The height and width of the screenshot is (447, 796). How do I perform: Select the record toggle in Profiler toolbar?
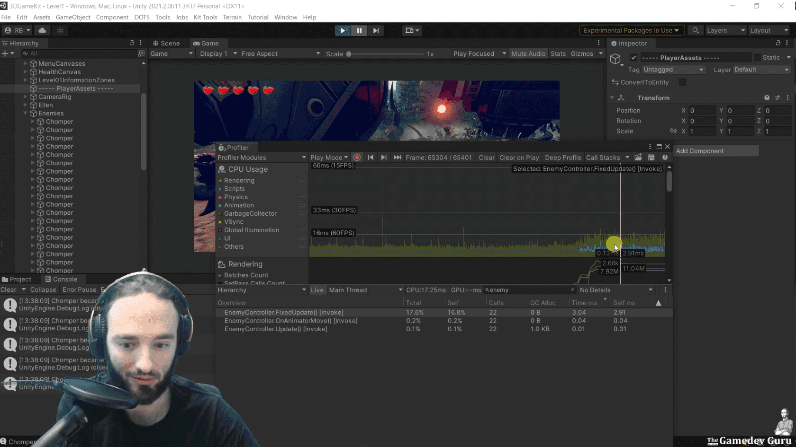(357, 157)
